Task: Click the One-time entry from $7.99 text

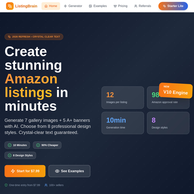Action: point(25,185)
